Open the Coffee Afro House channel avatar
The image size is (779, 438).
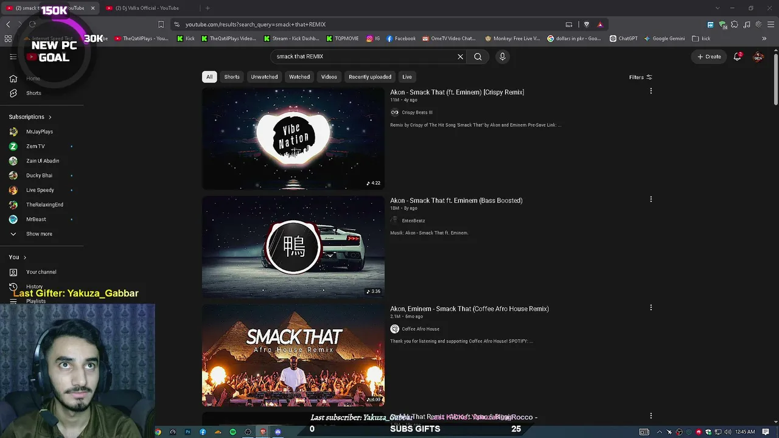click(x=394, y=329)
